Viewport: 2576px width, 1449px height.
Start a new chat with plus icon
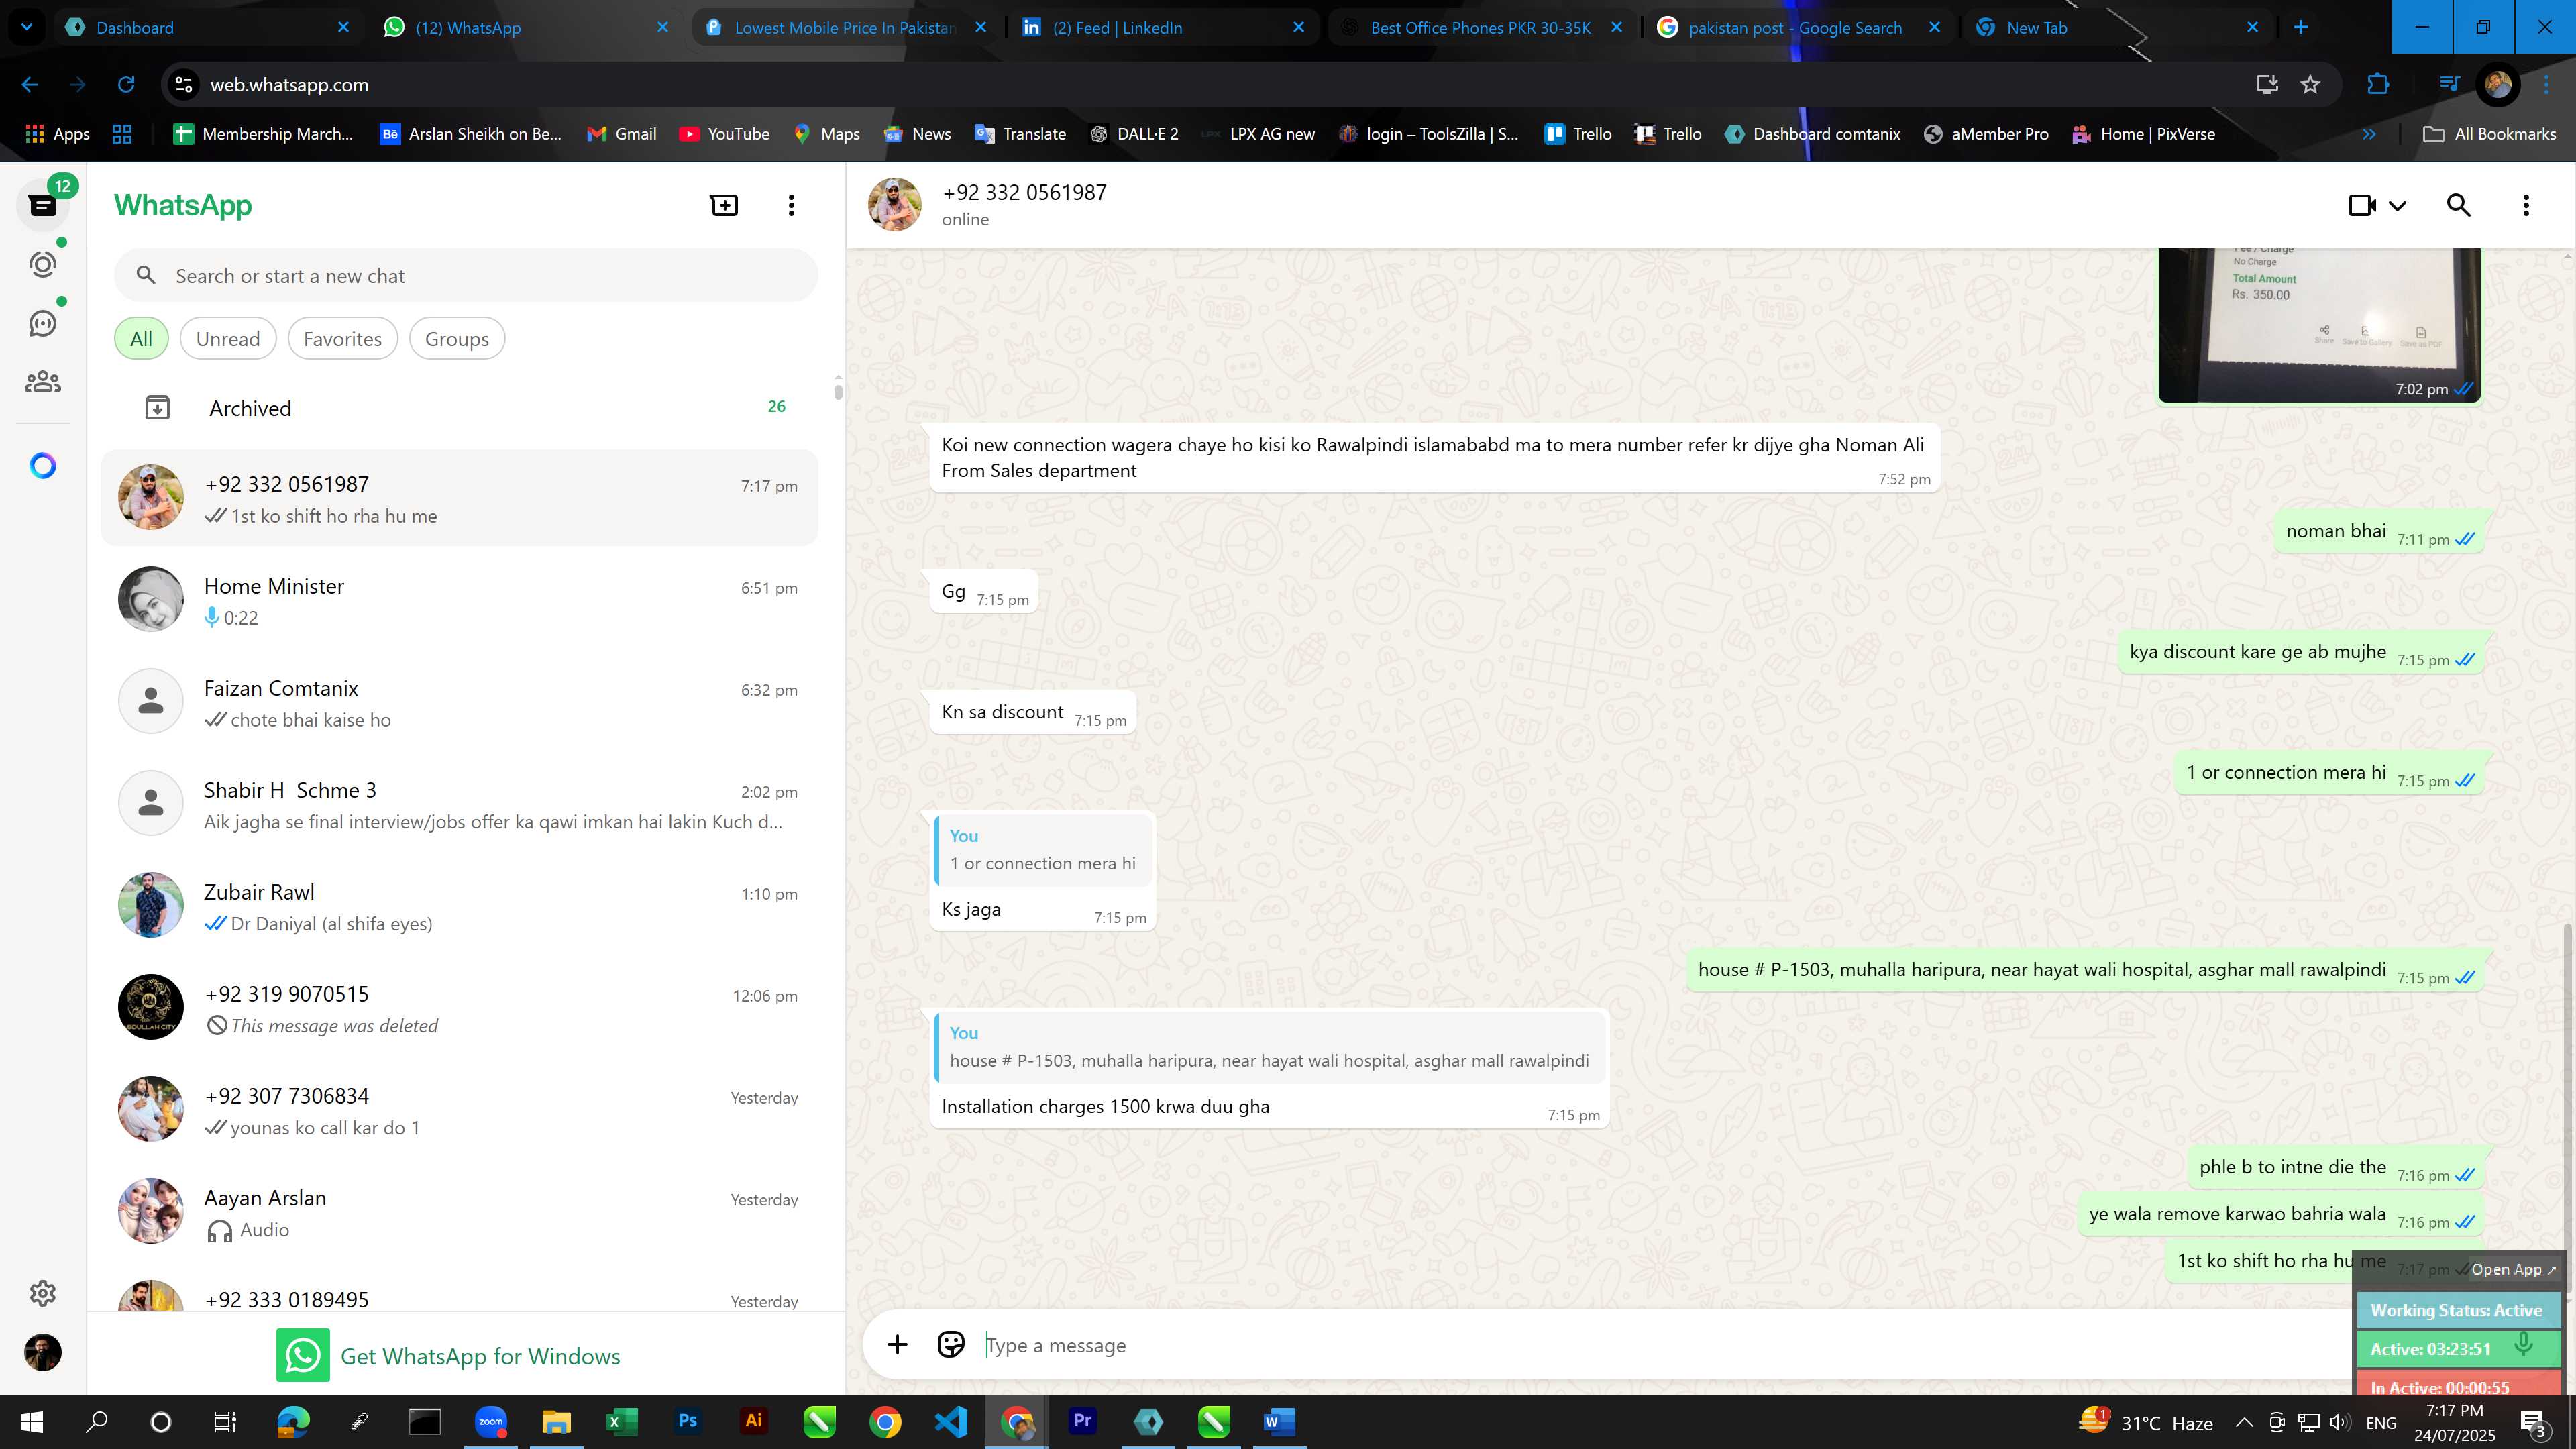pyautogui.click(x=724, y=205)
